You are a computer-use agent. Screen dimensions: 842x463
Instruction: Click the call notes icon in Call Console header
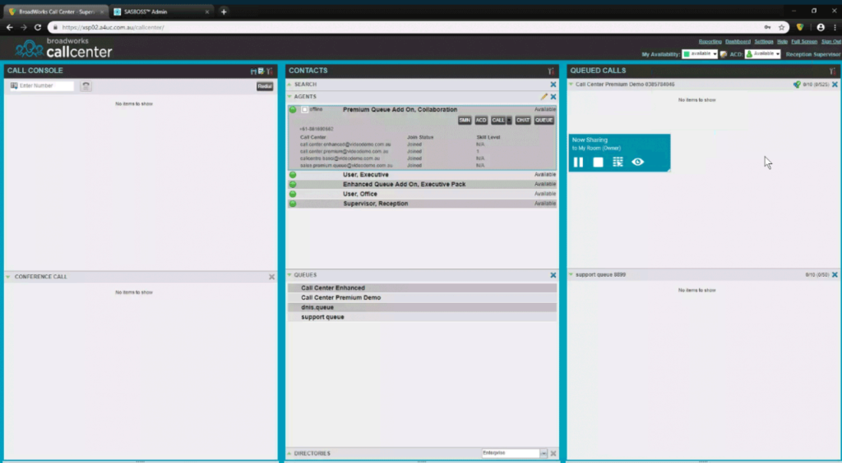point(261,71)
